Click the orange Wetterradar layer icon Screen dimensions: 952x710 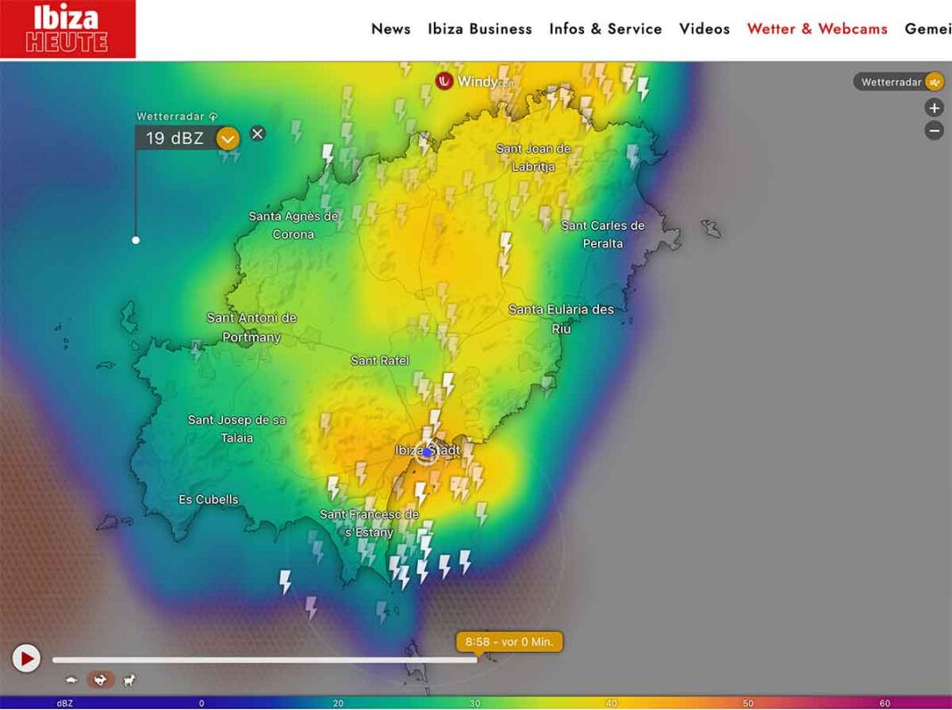click(933, 82)
